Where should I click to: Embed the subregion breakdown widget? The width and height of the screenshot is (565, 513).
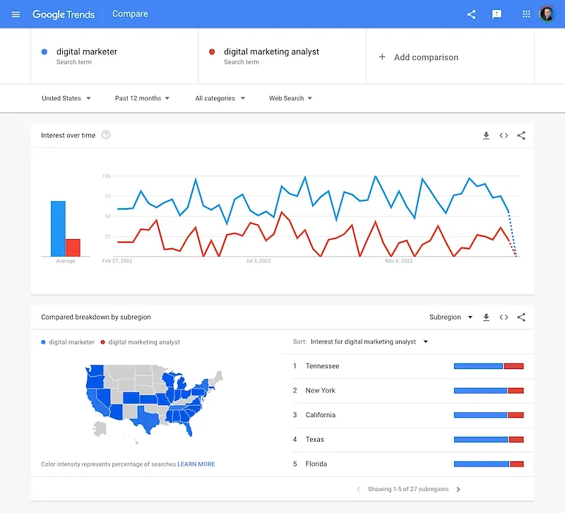504,317
